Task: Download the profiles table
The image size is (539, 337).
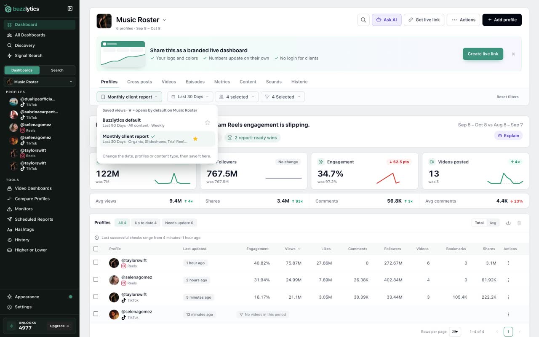Action: point(508,223)
